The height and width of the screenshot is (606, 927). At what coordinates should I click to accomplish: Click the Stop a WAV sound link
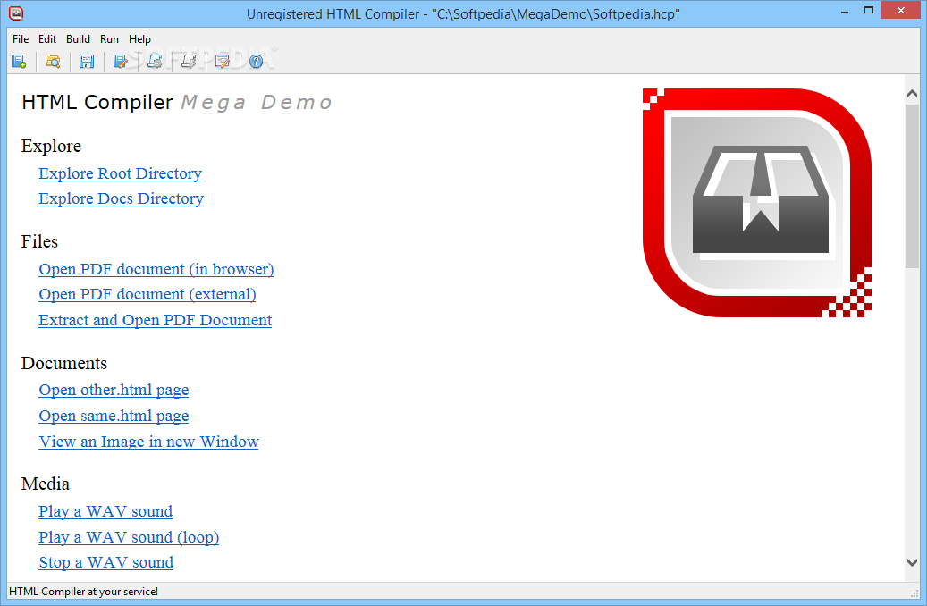105,562
